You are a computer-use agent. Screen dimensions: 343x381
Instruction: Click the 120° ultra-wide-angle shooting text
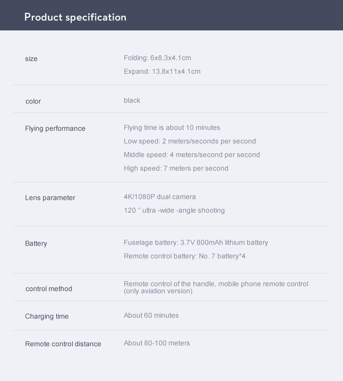coord(174,210)
